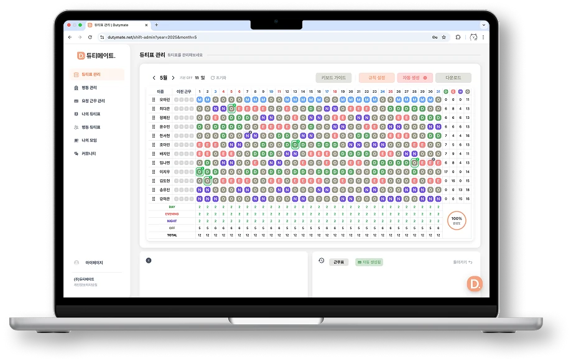
Task: Open the 규칙 설정 button
Action: (x=376, y=78)
